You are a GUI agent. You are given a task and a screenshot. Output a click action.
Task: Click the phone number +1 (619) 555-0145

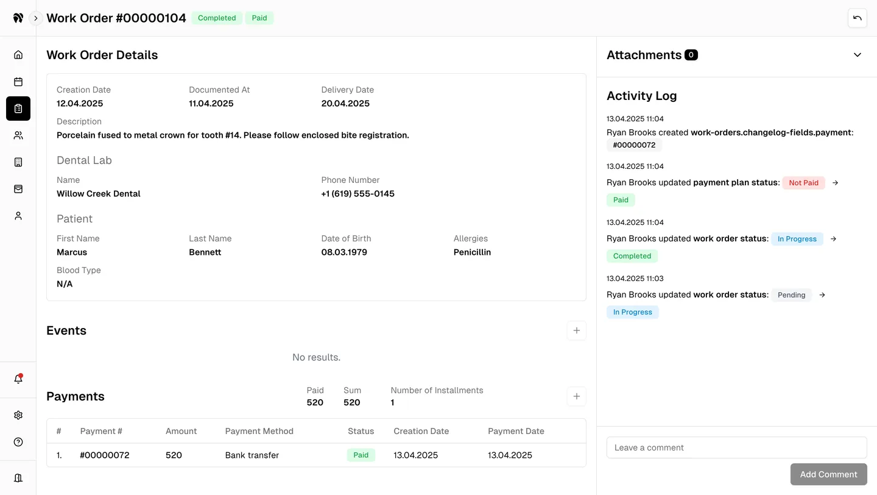(x=358, y=194)
